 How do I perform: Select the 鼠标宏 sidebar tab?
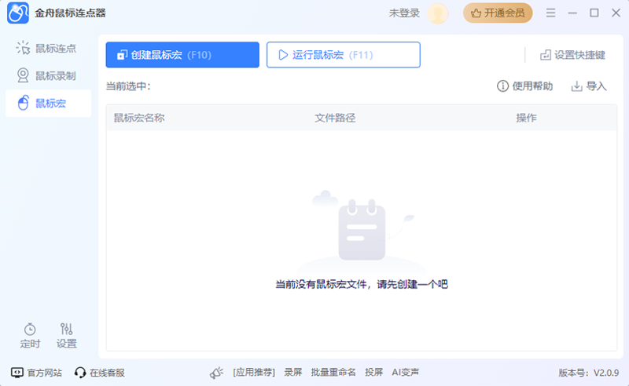(x=47, y=104)
